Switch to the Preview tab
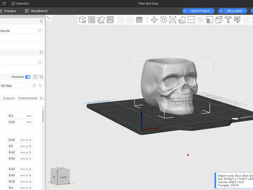Image resolution: width=253 pixels, height=190 pixels. point(8,11)
